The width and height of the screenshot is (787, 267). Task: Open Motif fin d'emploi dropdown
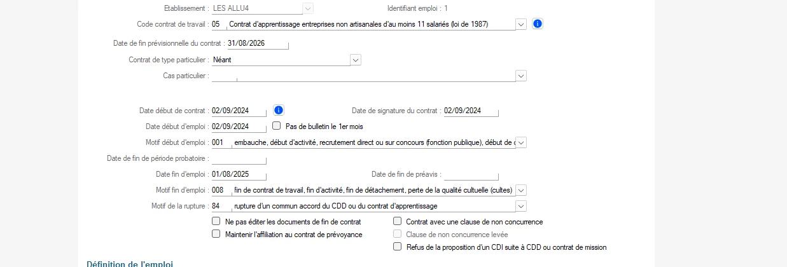[x=521, y=190]
